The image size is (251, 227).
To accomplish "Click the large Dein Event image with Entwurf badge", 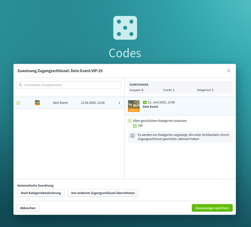I will click(x=133, y=106).
